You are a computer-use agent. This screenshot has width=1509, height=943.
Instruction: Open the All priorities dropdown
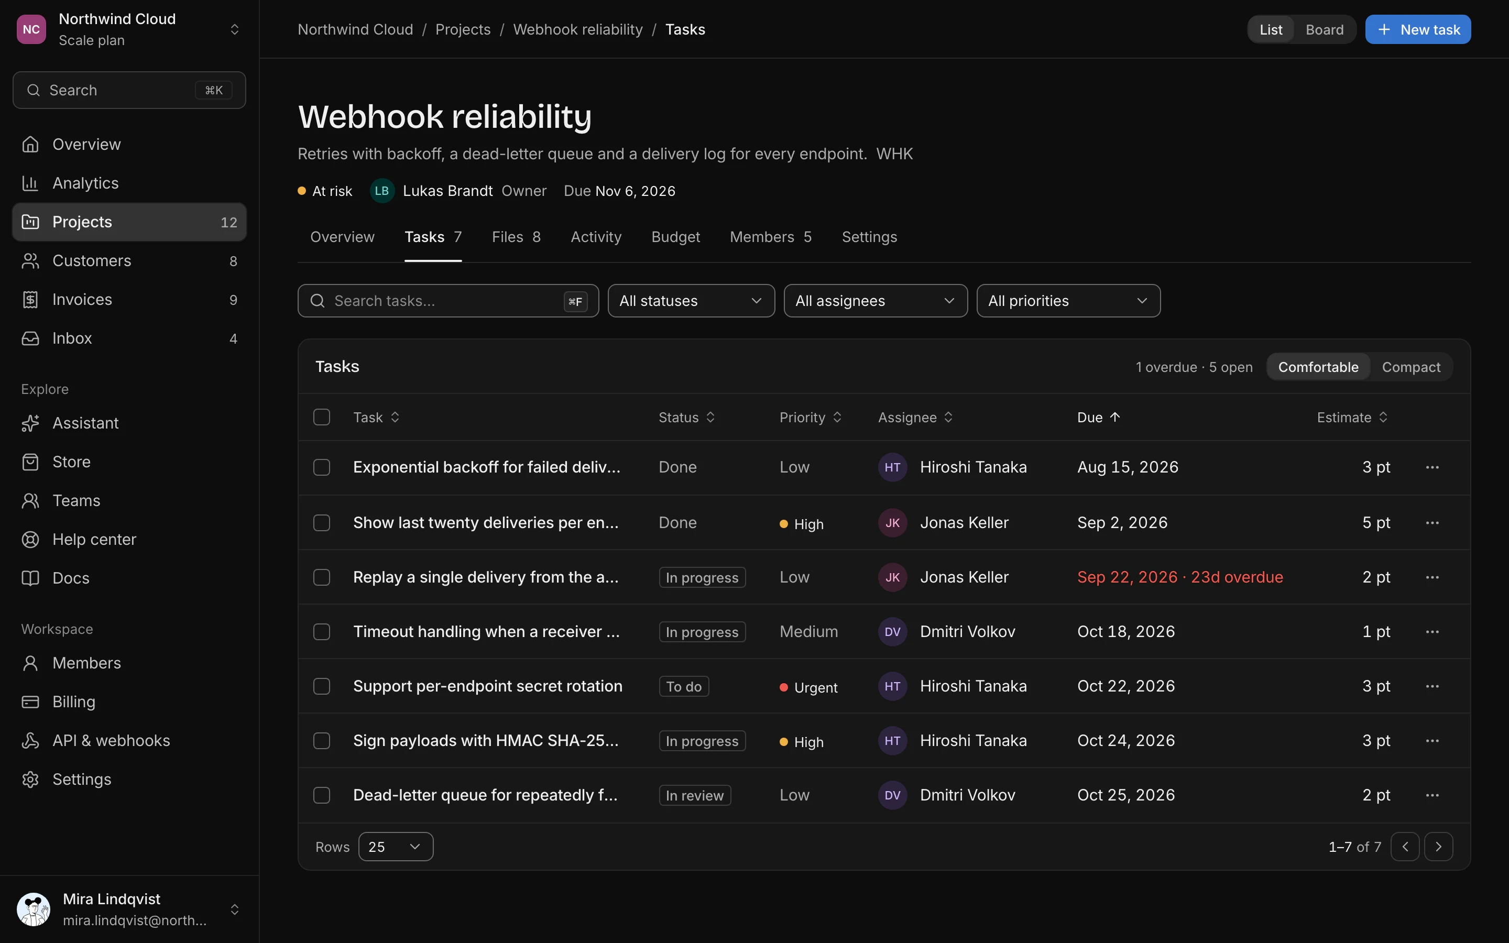[1068, 301]
